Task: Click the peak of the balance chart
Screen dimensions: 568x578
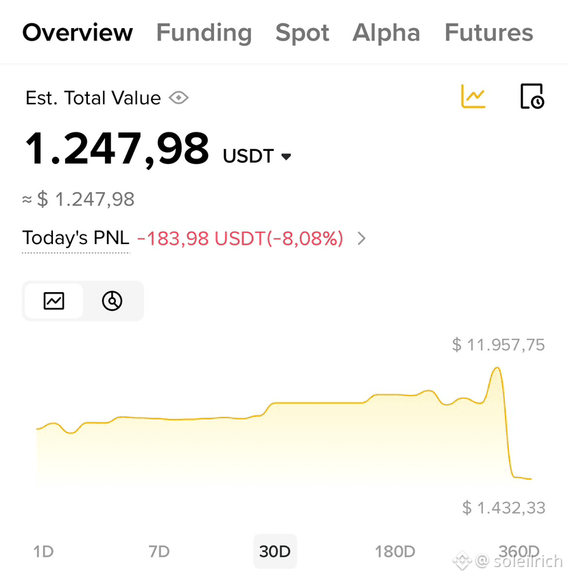Action: [497, 368]
